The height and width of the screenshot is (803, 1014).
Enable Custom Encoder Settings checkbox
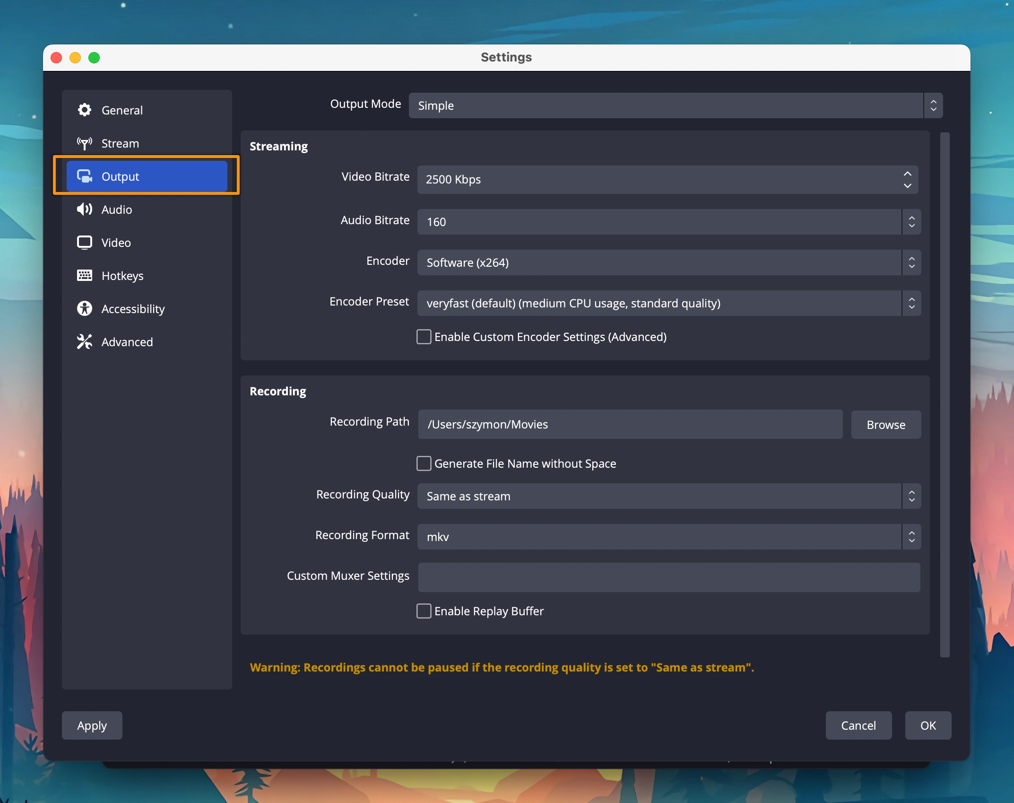coord(424,337)
